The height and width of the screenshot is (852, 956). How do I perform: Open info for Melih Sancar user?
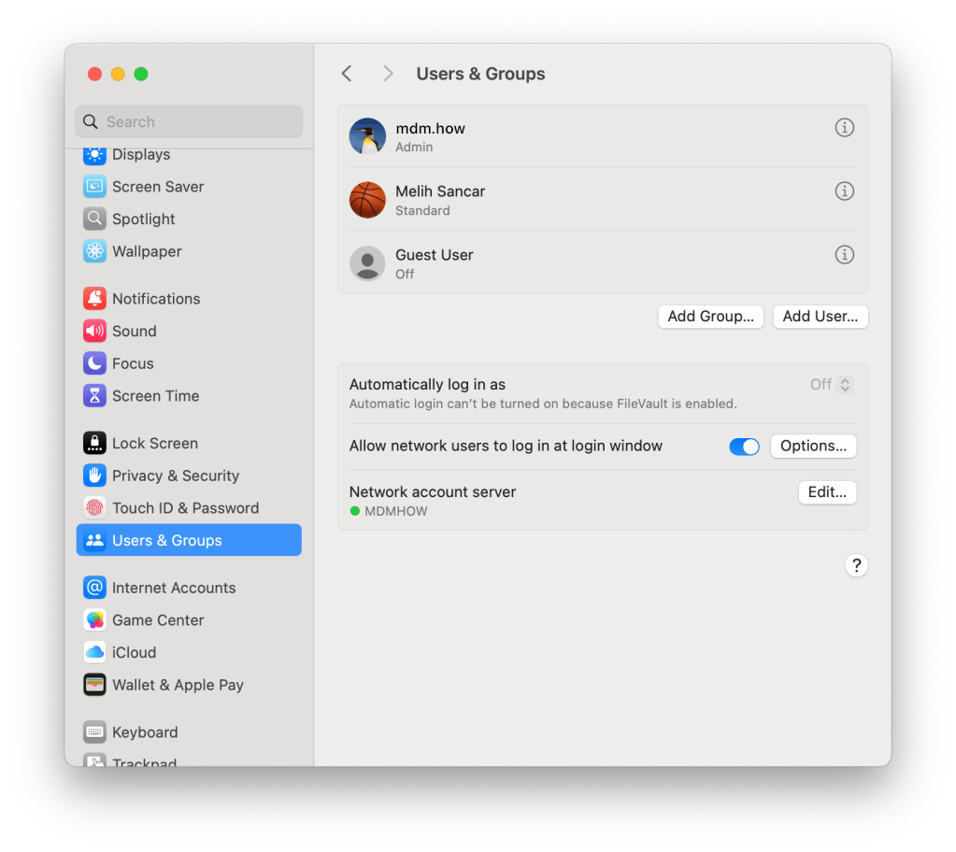coord(844,192)
